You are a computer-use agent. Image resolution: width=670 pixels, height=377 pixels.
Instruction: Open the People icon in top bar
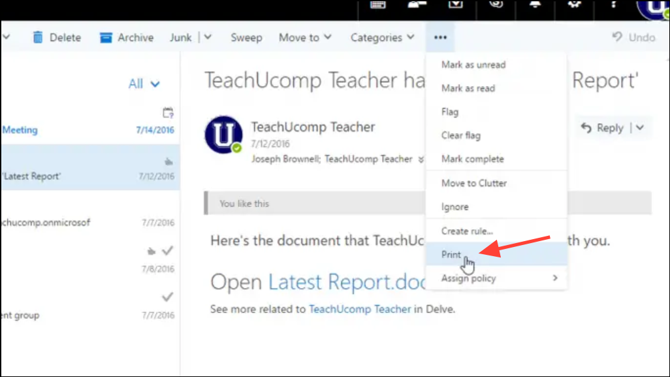(x=417, y=4)
